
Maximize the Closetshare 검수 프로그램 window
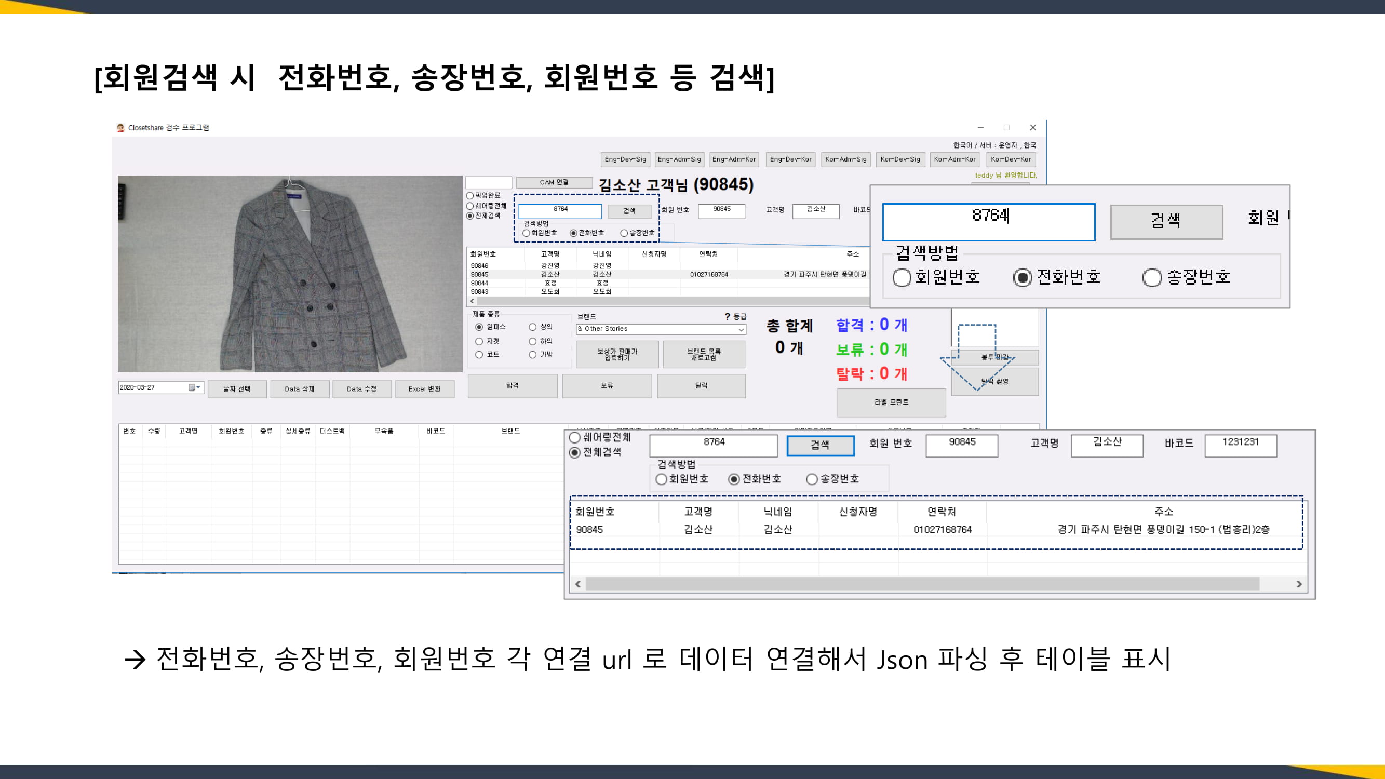1006,127
